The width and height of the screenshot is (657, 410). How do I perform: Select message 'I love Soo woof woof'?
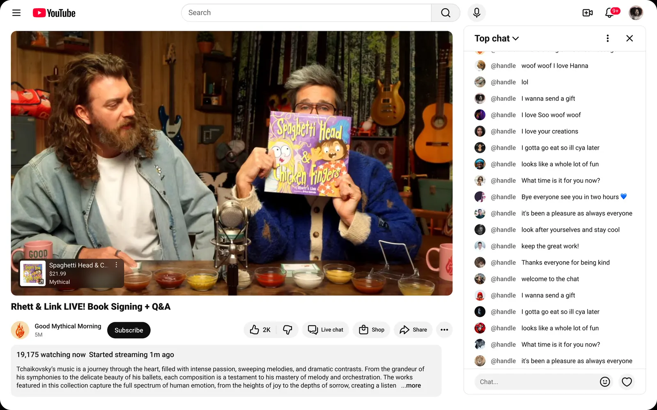point(551,115)
